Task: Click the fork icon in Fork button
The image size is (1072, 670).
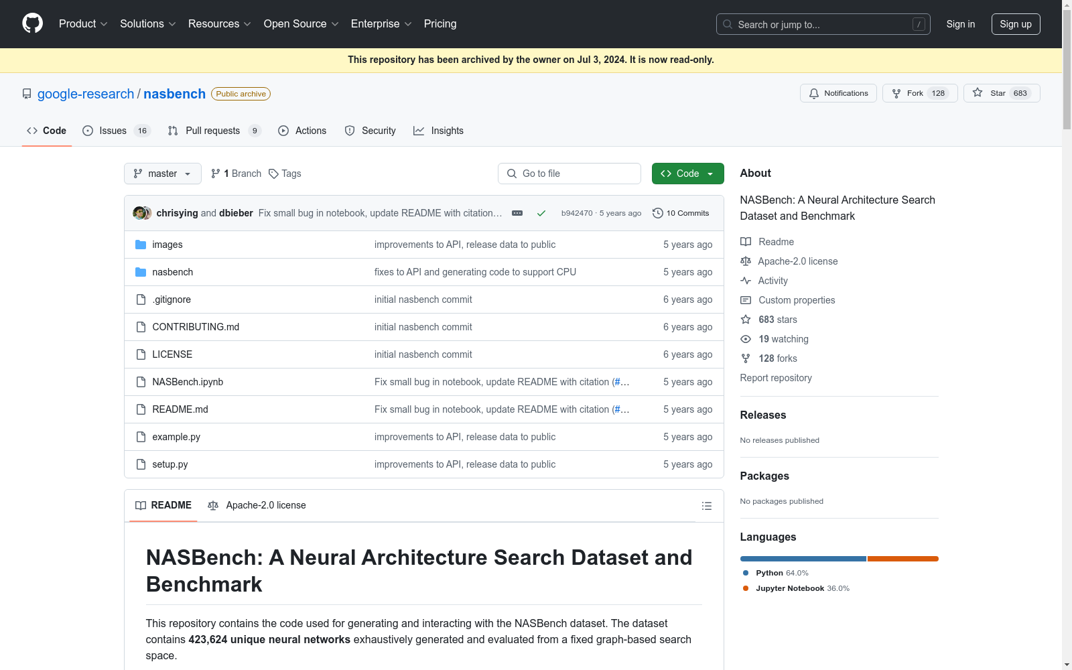Action: (x=896, y=93)
